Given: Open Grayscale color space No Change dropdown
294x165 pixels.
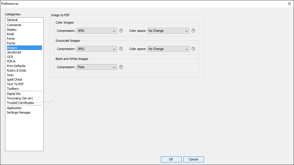Looking at the screenshot, I should [x=168, y=49].
